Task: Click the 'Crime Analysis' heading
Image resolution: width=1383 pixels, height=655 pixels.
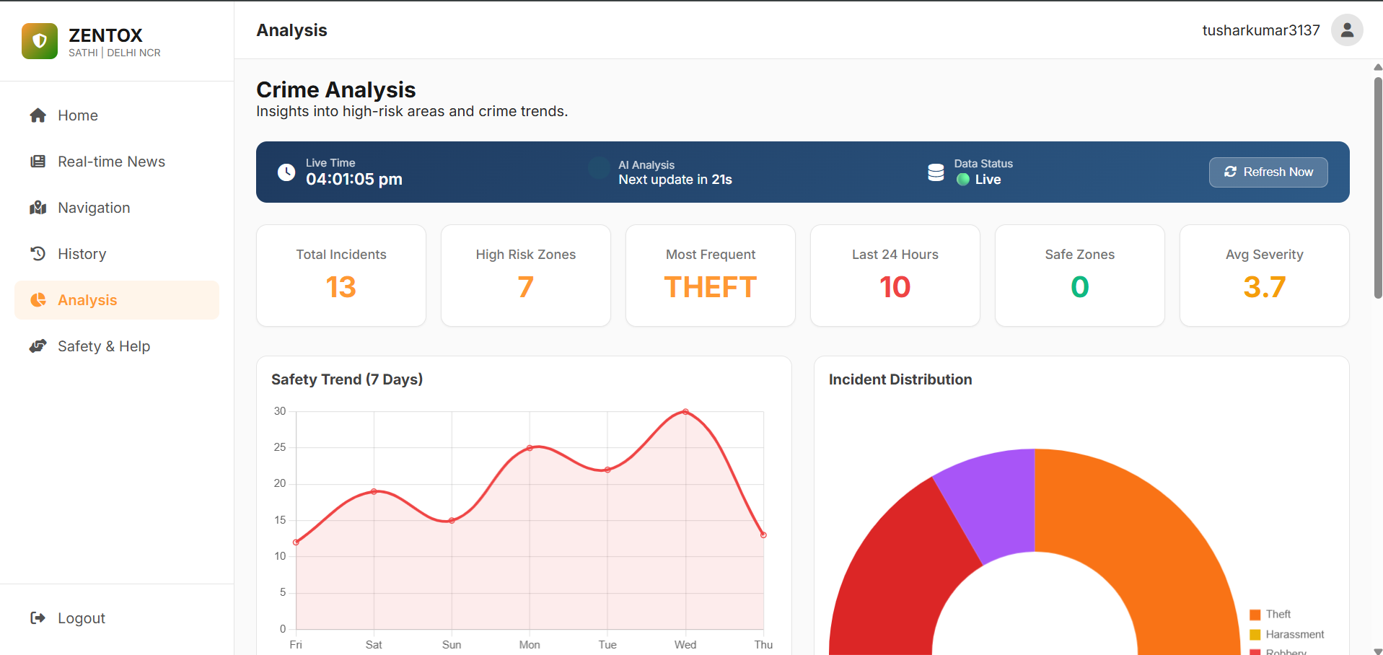Action: click(336, 89)
